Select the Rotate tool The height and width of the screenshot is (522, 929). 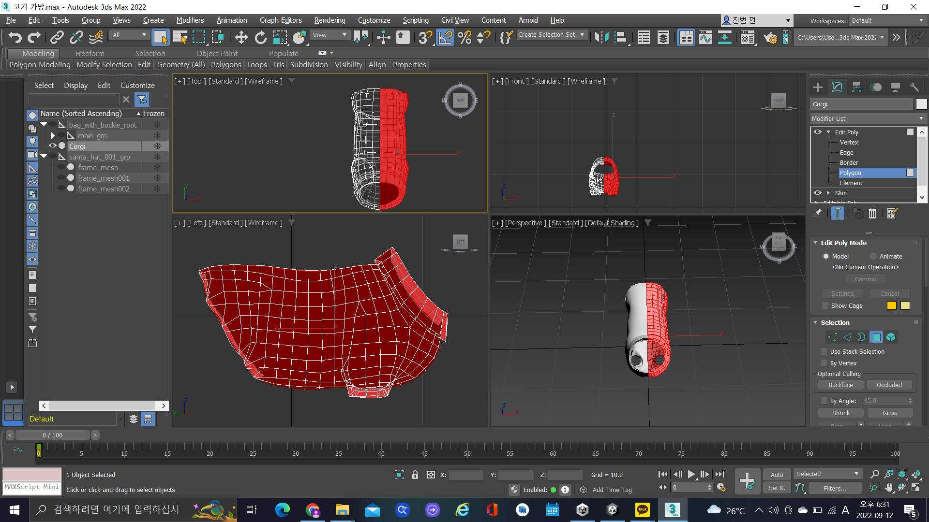pyautogui.click(x=260, y=37)
